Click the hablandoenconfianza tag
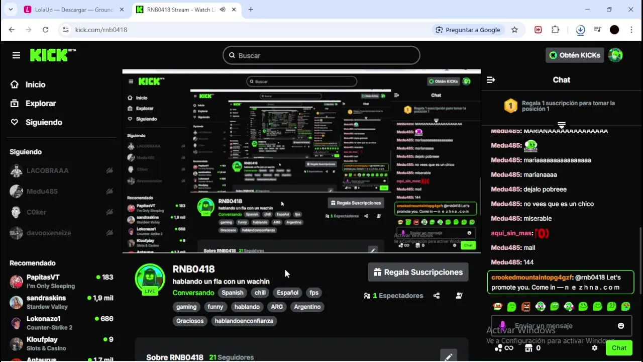The image size is (643, 362). click(244, 321)
